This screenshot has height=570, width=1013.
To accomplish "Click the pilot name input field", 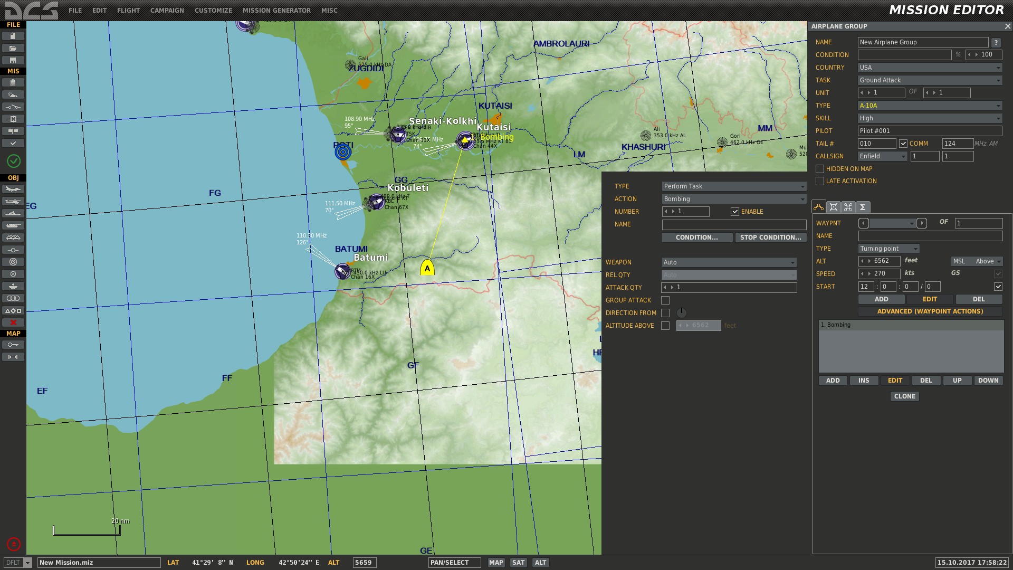I will click(930, 131).
